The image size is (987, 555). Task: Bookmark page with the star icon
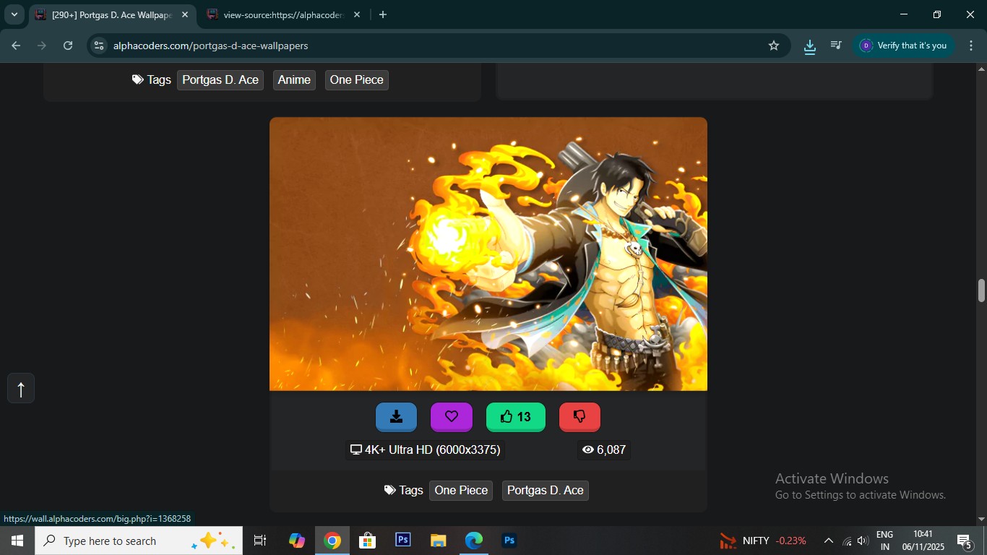click(x=774, y=46)
